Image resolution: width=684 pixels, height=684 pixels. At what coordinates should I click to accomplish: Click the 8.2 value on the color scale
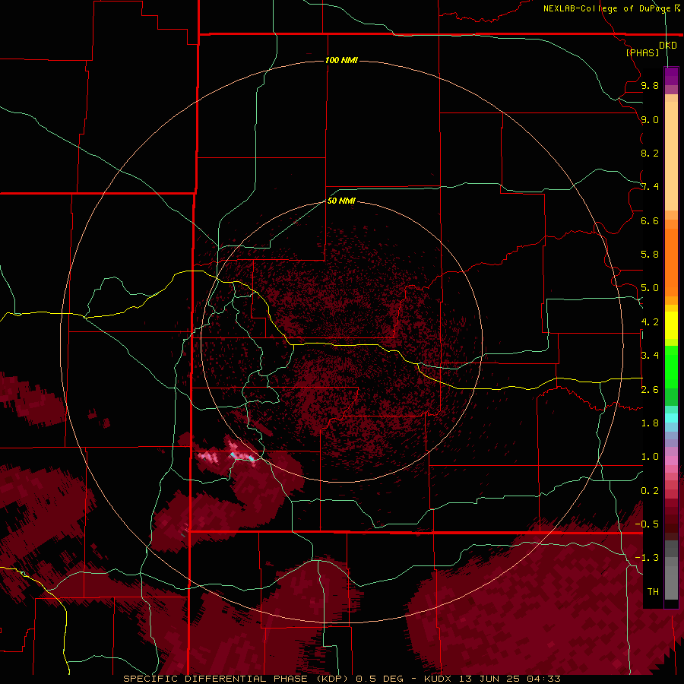[x=650, y=153]
